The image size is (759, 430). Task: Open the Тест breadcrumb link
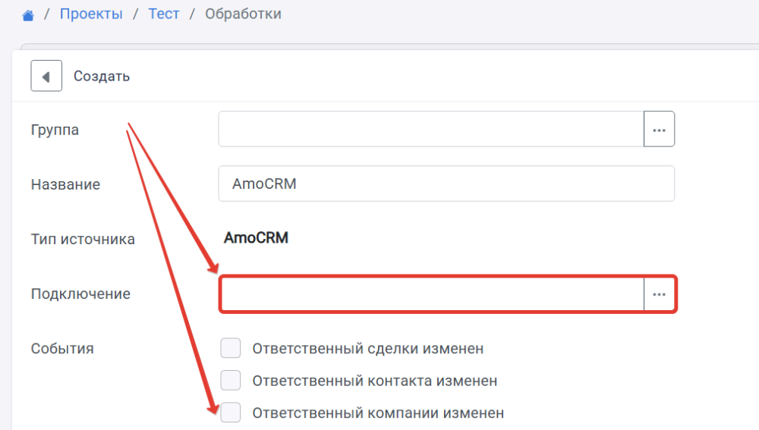[x=164, y=14]
